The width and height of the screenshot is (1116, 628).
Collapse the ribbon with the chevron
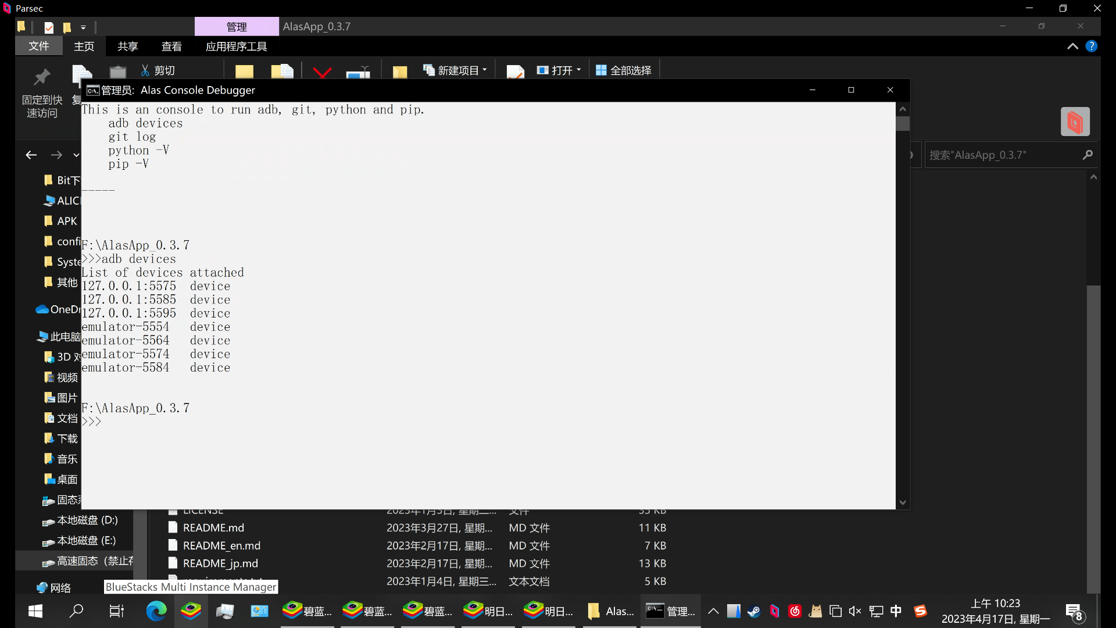[1072, 47]
